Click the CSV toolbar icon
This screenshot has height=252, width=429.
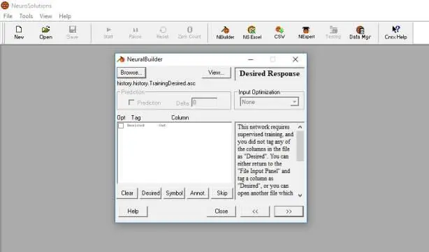point(279,33)
